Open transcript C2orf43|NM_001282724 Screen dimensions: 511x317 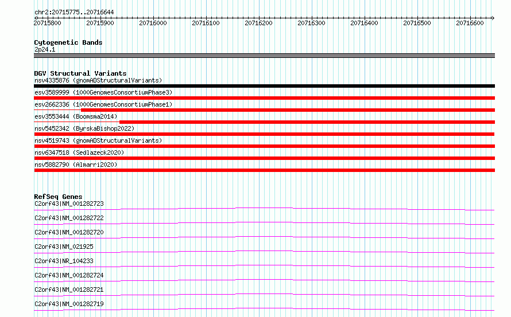point(69,275)
